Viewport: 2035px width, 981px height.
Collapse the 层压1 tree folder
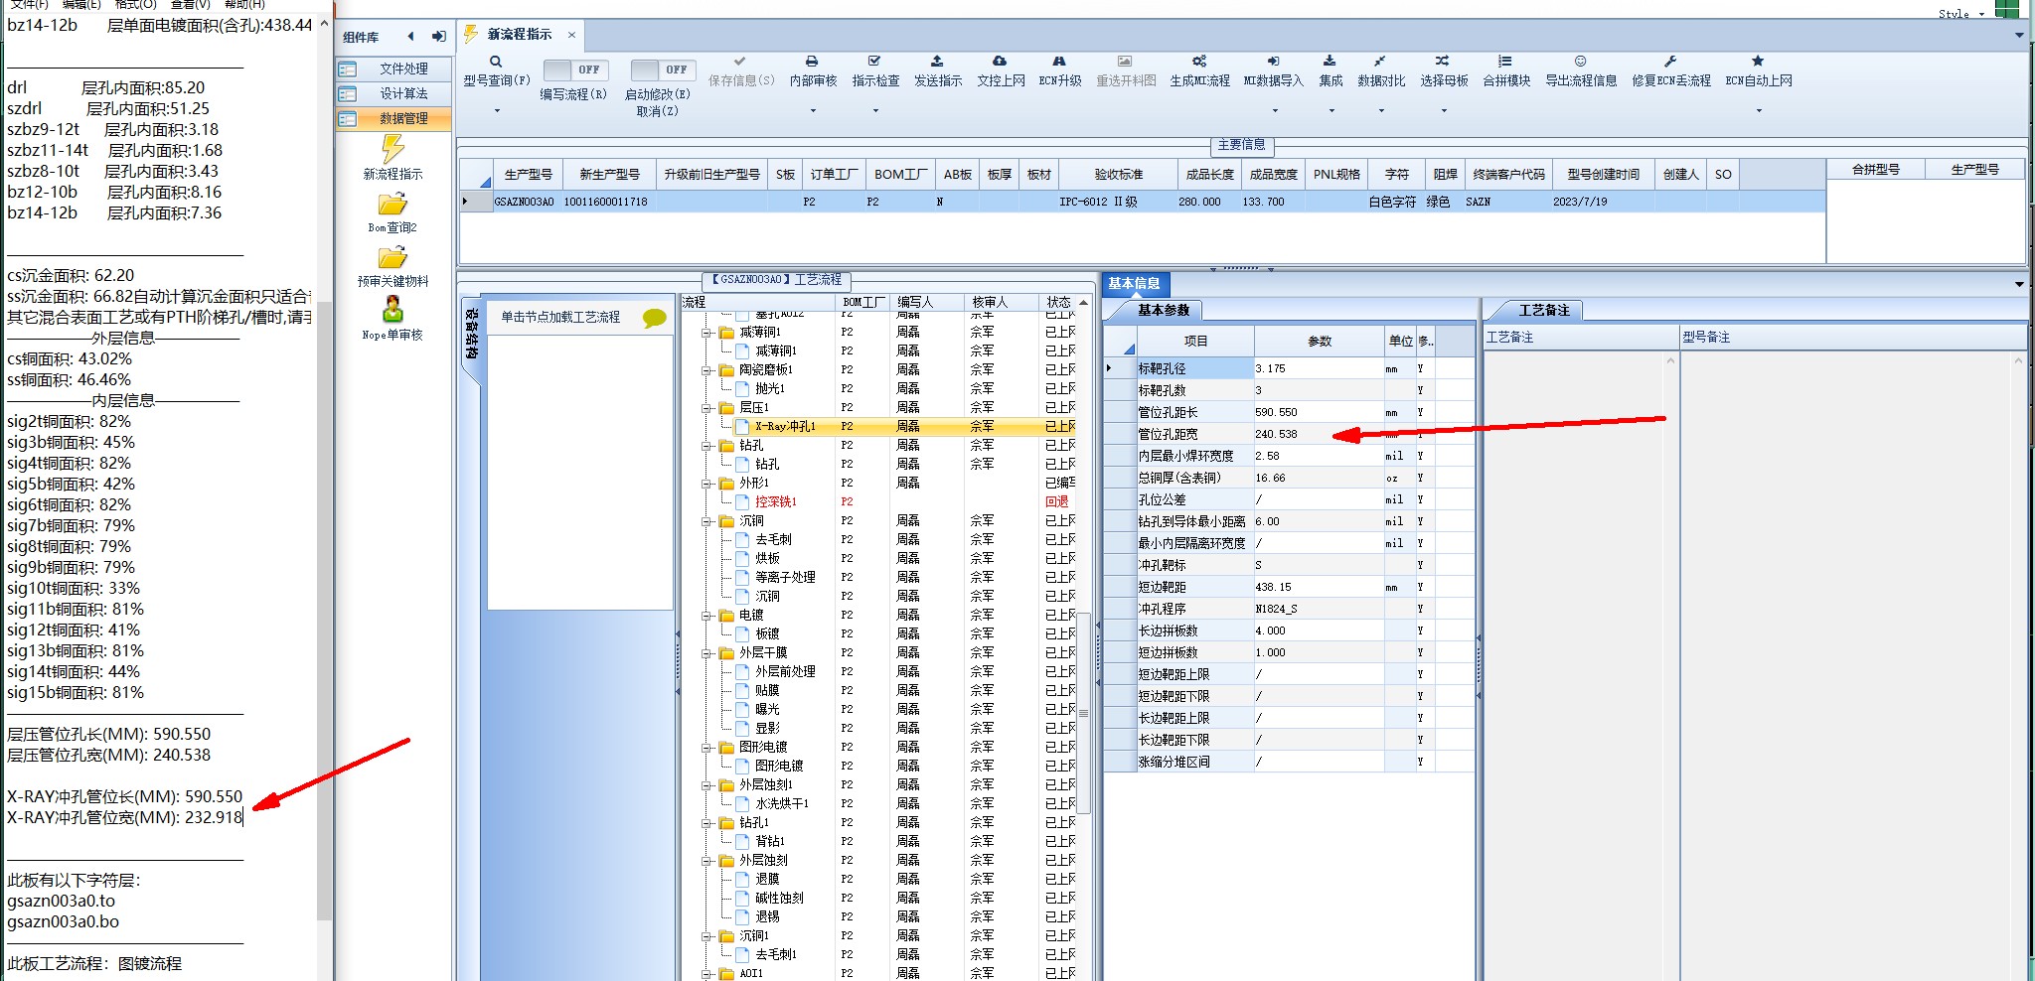click(x=706, y=408)
